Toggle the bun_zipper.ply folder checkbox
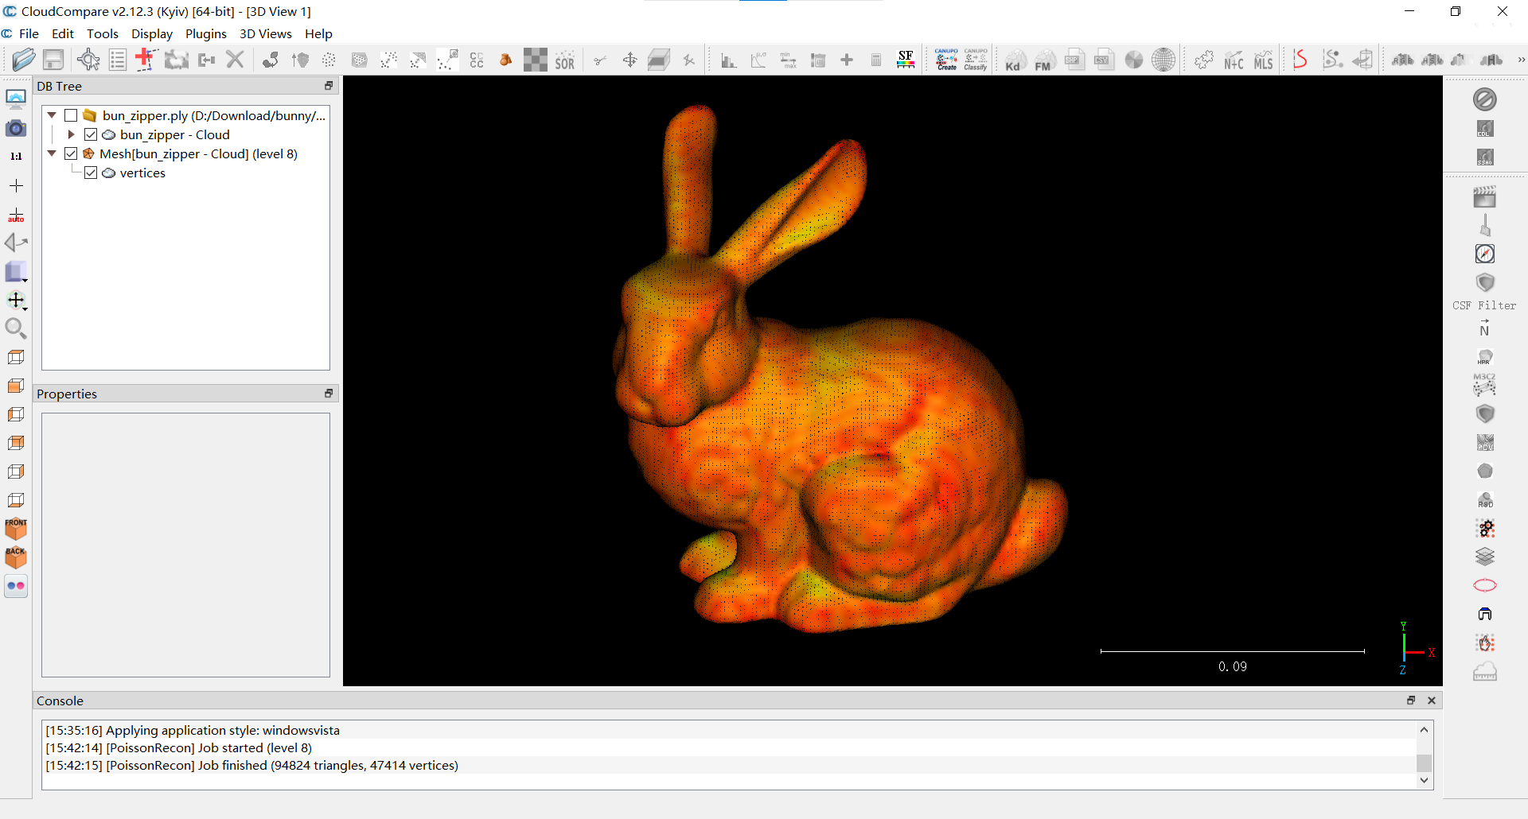Viewport: 1528px width, 819px height. 71,115
